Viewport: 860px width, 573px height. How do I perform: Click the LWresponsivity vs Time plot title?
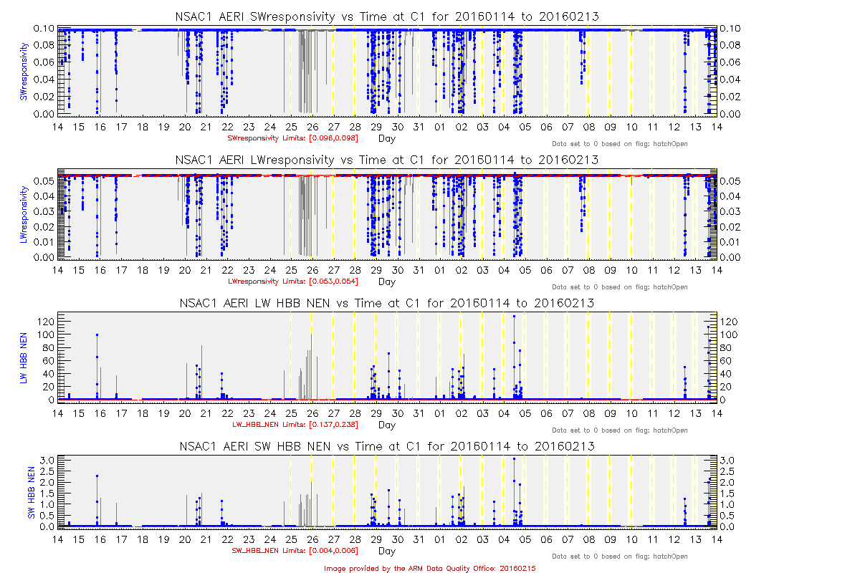click(x=387, y=159)
